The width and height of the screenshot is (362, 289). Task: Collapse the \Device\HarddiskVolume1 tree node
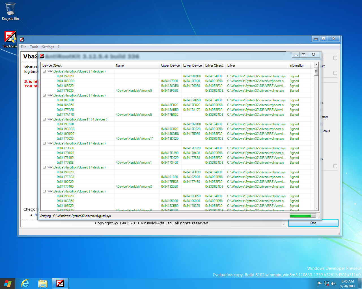click(44, 143)
